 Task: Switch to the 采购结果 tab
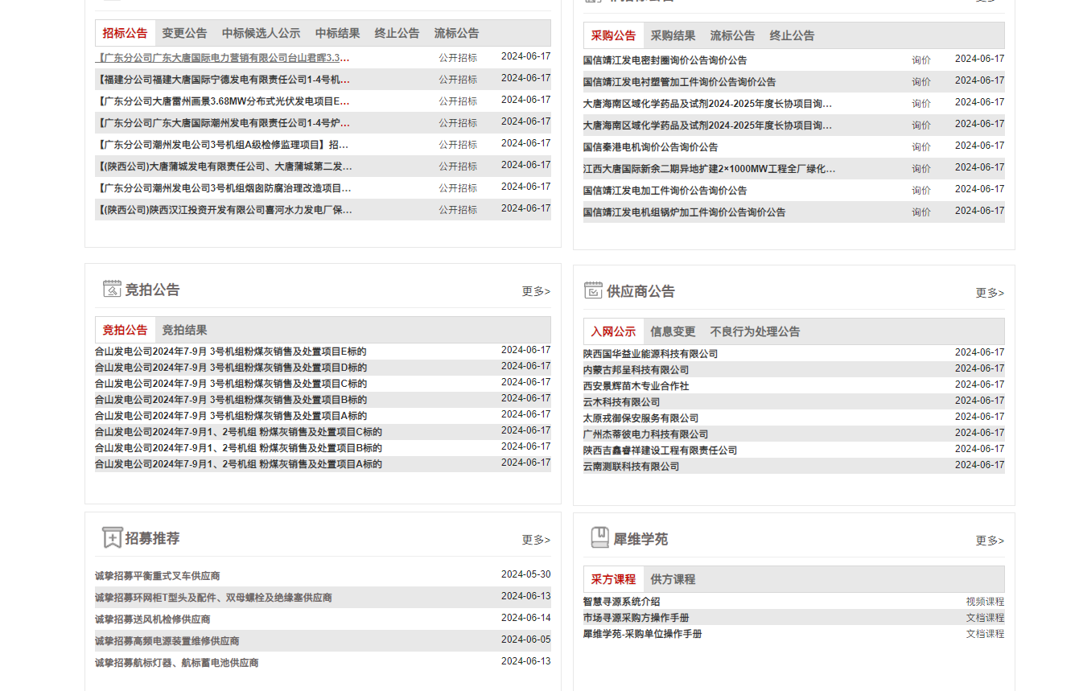pyautogui.click(x=673, y=35)
